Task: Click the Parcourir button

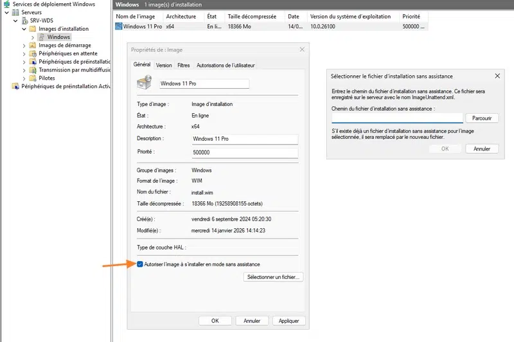Action: 482,118
